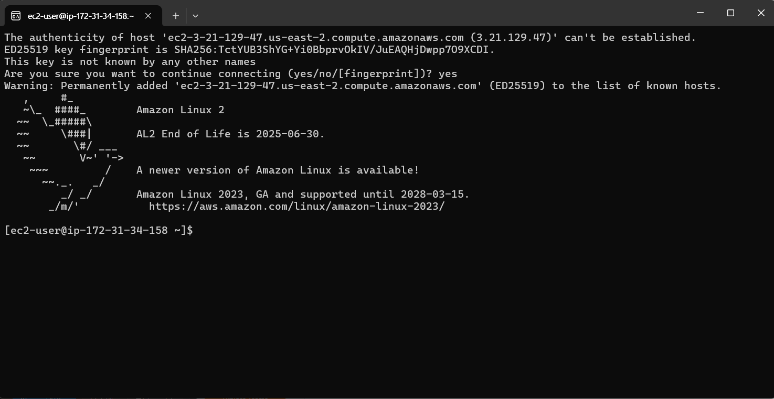
Task: Click the "newer version" available notice
Action: (278, 170)
